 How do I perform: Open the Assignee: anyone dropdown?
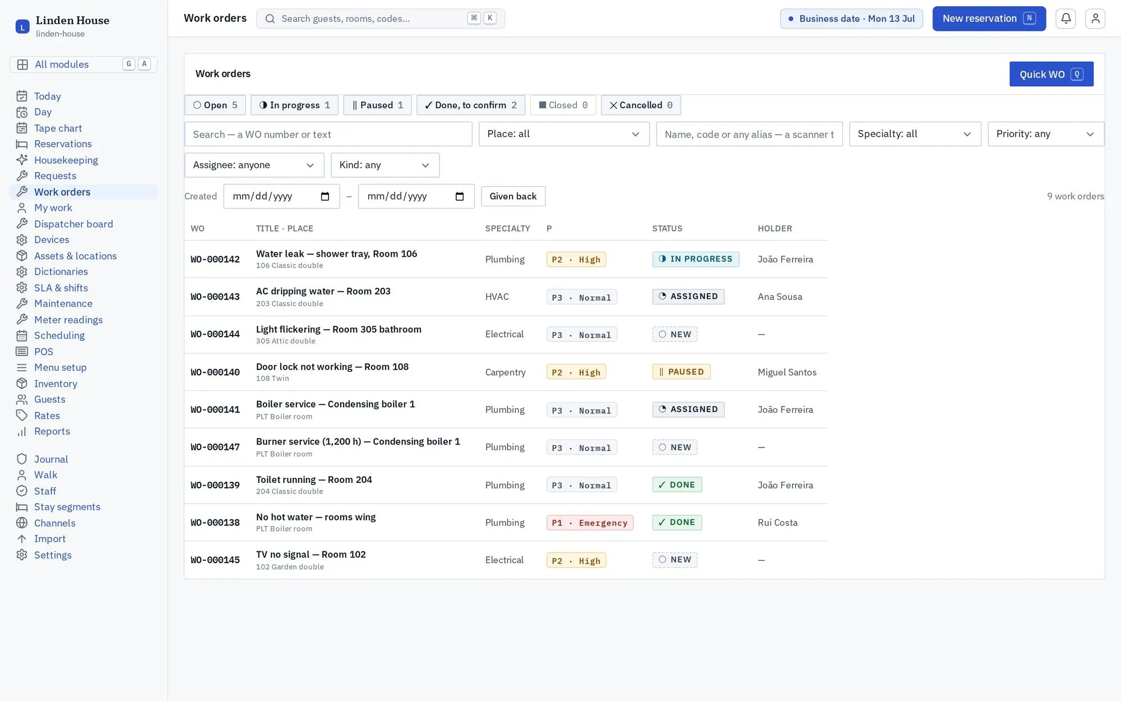click(254, 165)
